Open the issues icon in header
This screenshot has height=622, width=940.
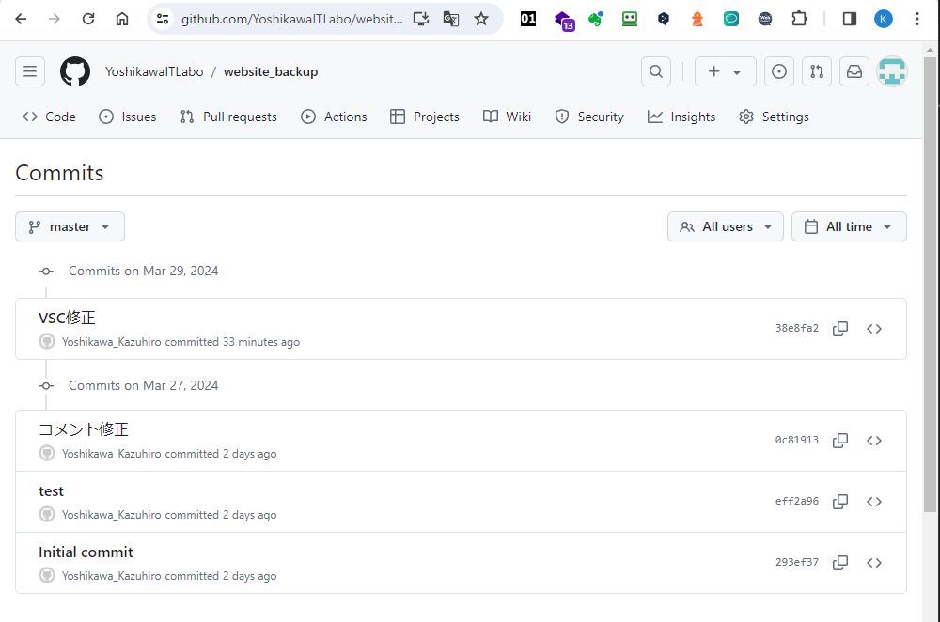[778, 71]
